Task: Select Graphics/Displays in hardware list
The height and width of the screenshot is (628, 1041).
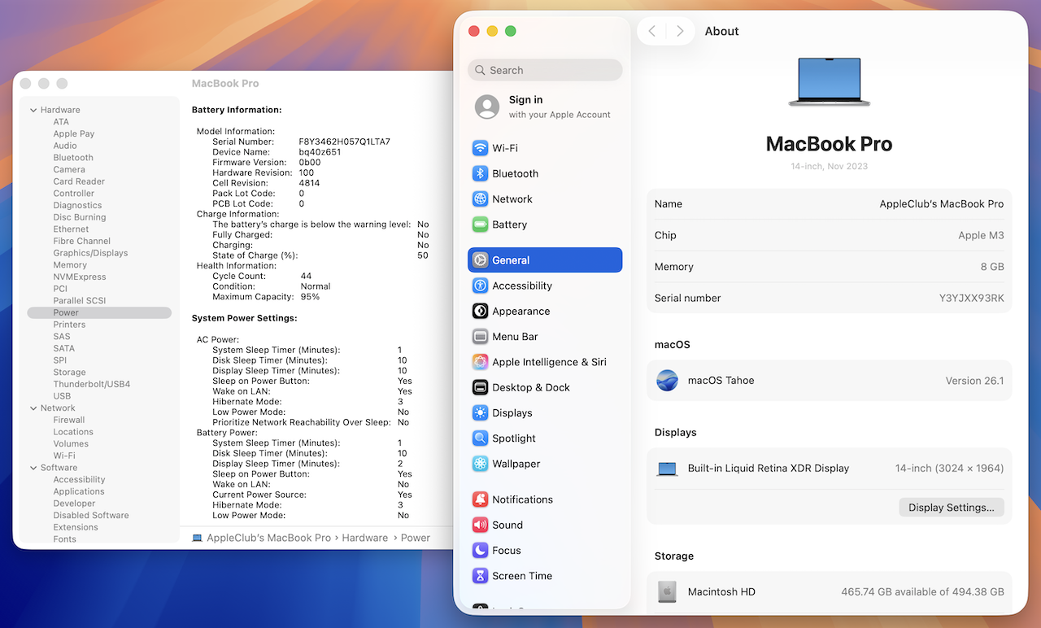Action: [x=90, y=253]
